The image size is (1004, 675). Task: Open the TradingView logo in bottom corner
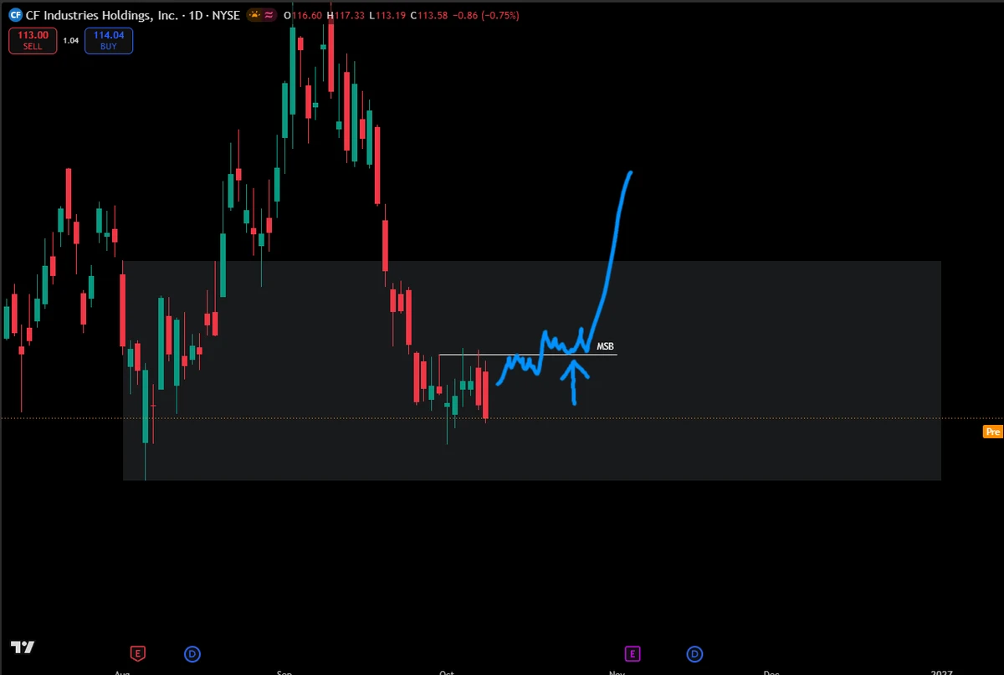[x=22, y=647]
